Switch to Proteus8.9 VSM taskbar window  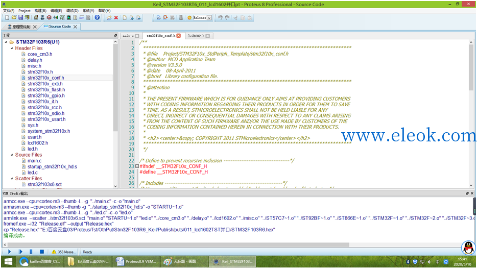click(137, 261)
